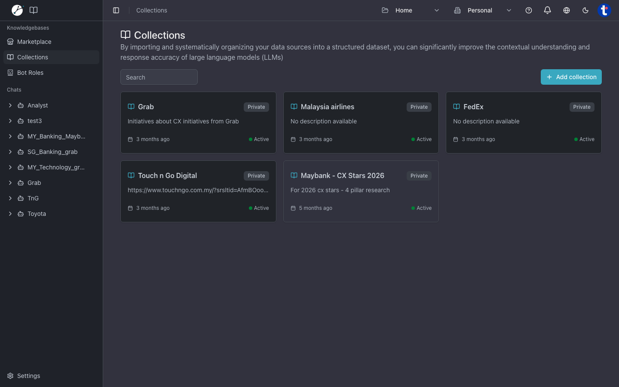Screen dimensions: 619x387
Task: Open the Grab collection card title
Action: point(146,107)
